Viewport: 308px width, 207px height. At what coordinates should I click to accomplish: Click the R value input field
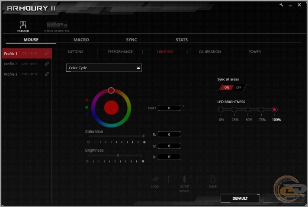pos(169,134)
